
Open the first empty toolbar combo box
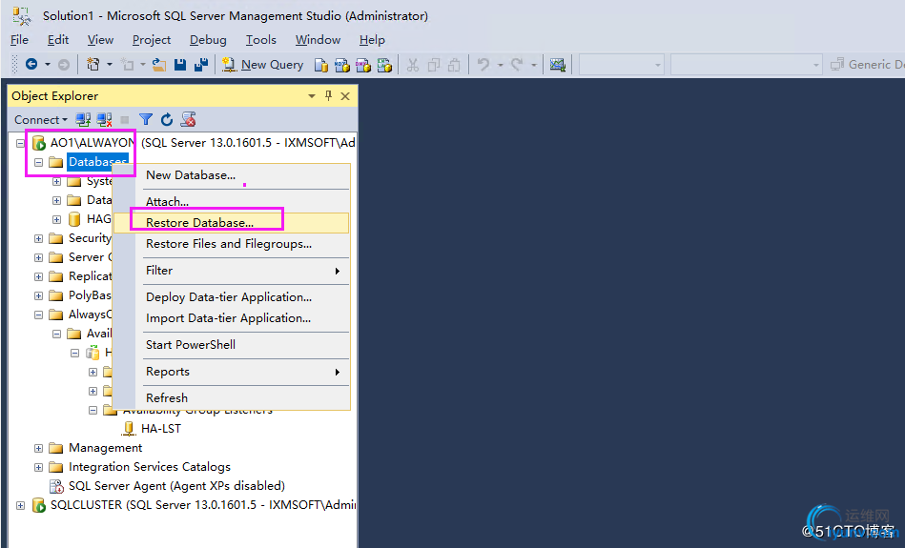622,65
